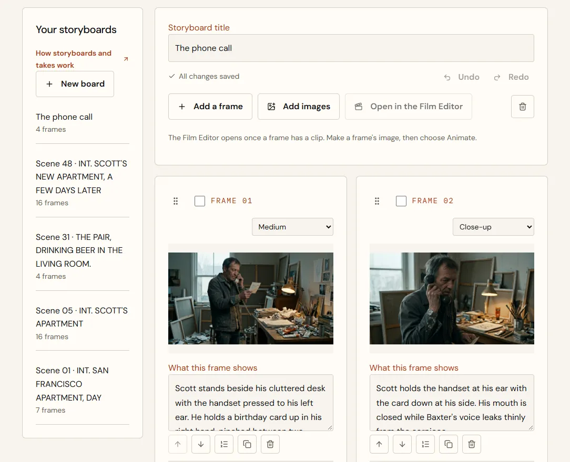Open Scene 48 Scott's new apartment board
The image size is (570, 462).
83,183
